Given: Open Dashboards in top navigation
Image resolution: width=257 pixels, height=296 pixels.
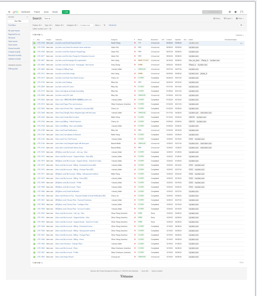Looking at the screenshot, I should (26, 12).
